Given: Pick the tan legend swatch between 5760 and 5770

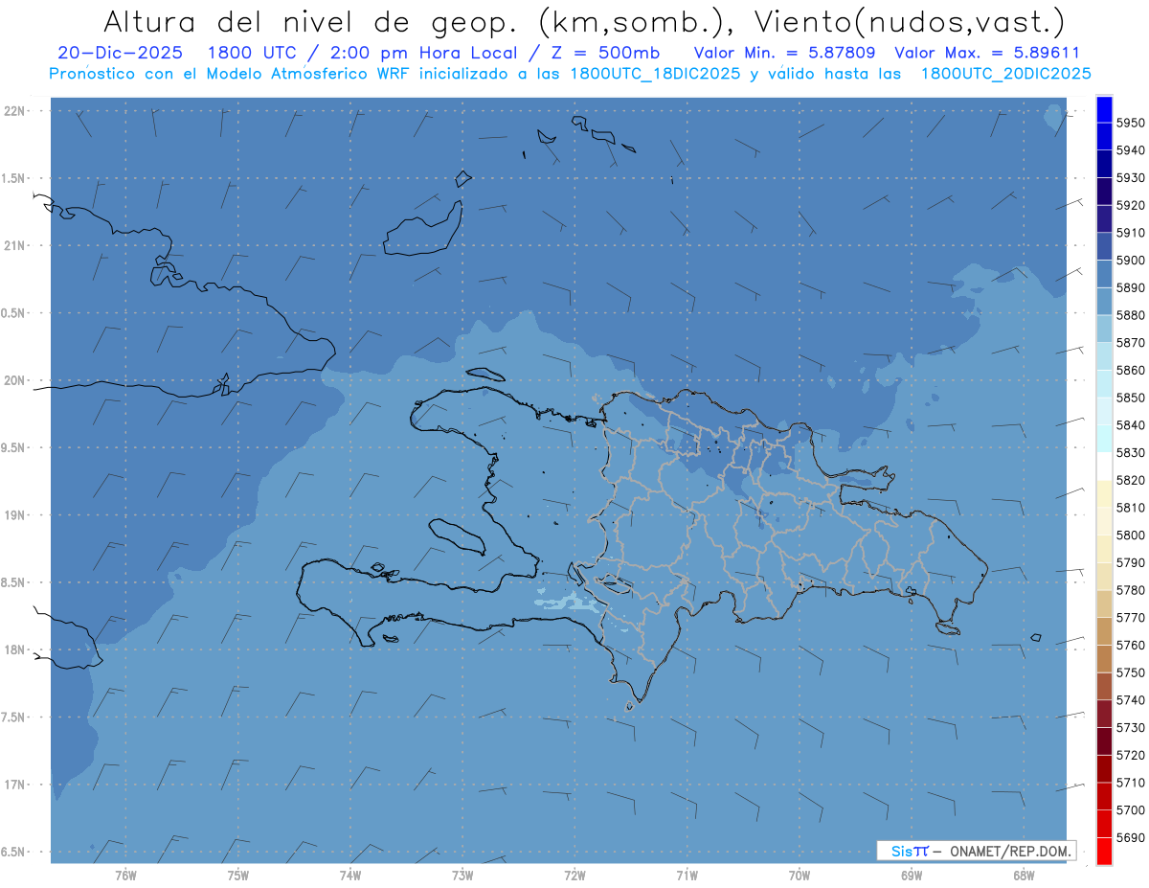Looking at the screenshot, I should [x=1104, y=630].
